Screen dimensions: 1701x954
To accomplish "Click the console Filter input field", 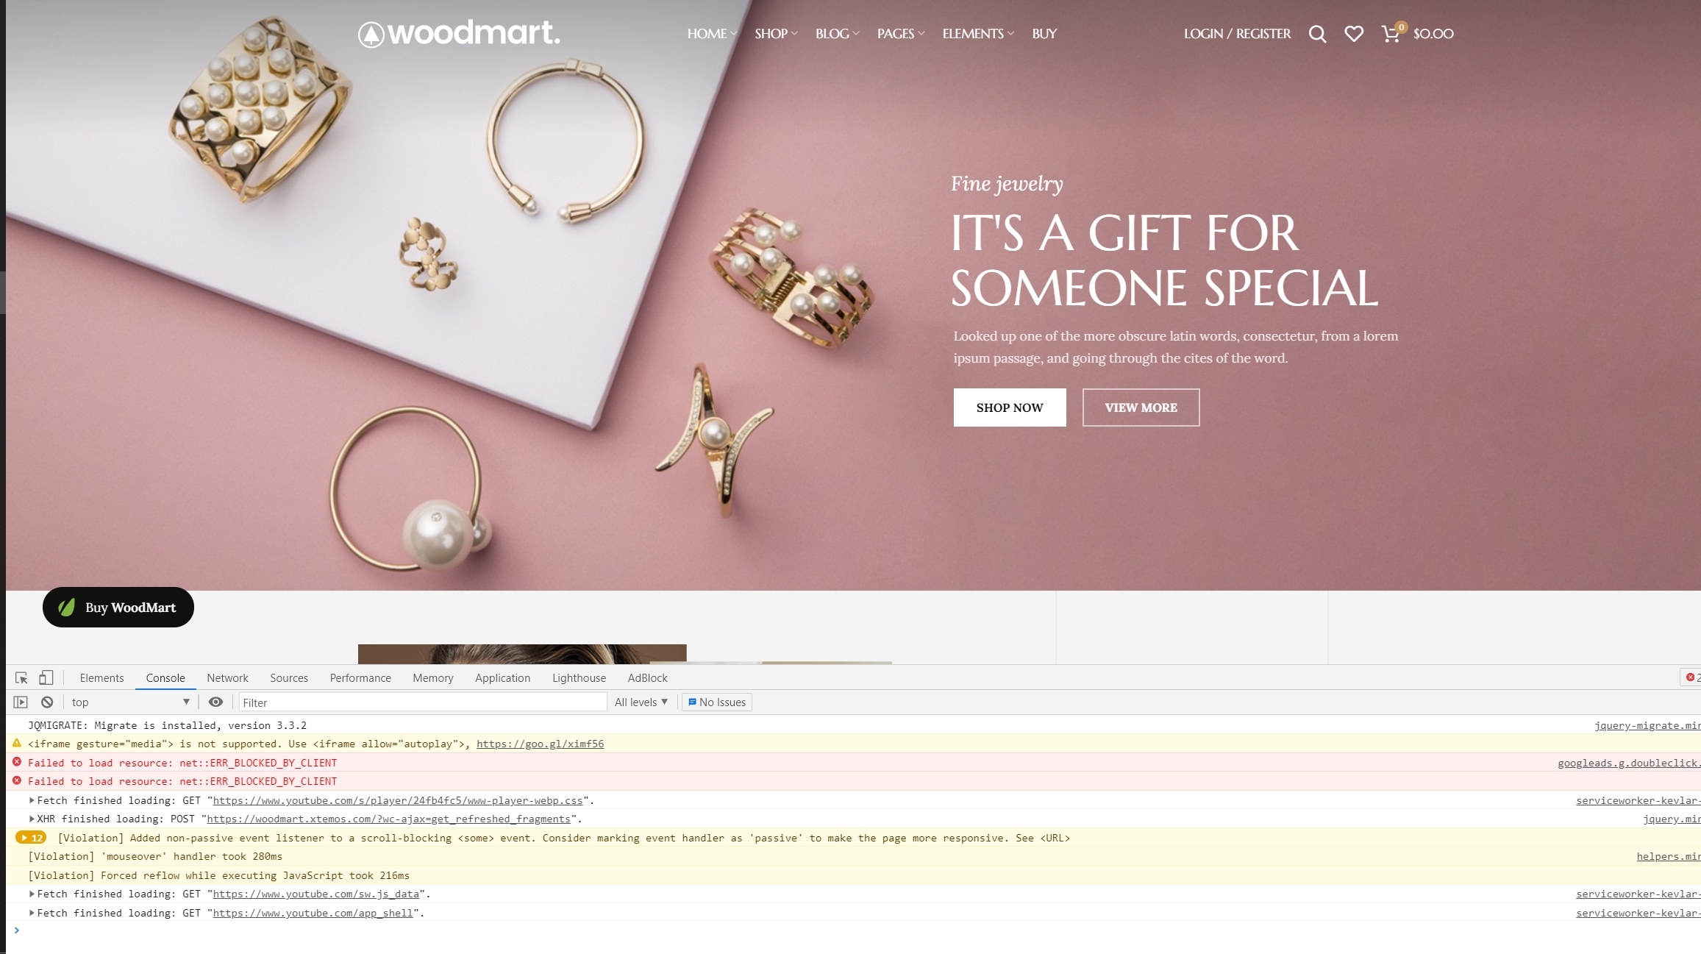I will click(422, 702).
